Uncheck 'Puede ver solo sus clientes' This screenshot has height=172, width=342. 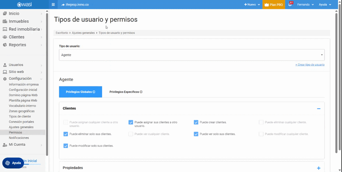coord(196,134)
